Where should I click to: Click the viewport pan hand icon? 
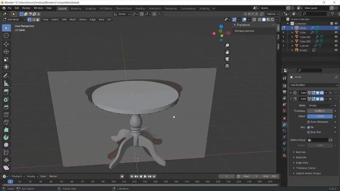[227, 52]
